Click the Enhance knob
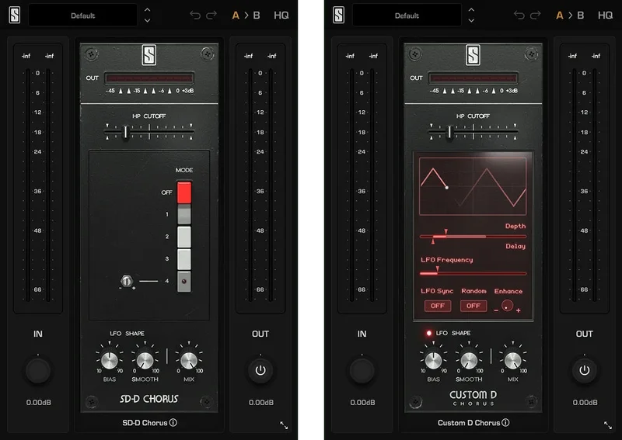Image resolution: width=622 pixels, height=440 pixels. coord(507,306)
